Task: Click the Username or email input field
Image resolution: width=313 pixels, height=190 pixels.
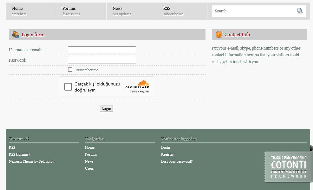Action: (101, 50)
